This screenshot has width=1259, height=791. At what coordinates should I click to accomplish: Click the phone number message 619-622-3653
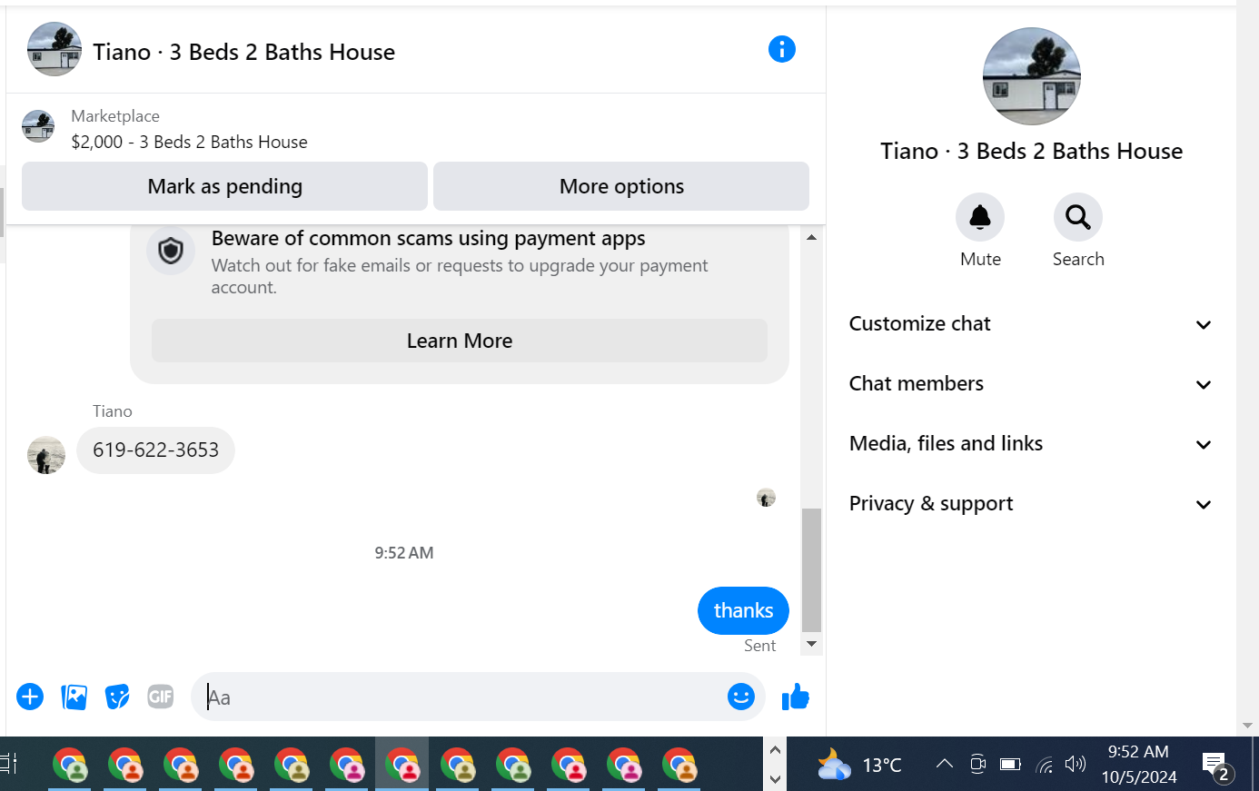[155, 450]
